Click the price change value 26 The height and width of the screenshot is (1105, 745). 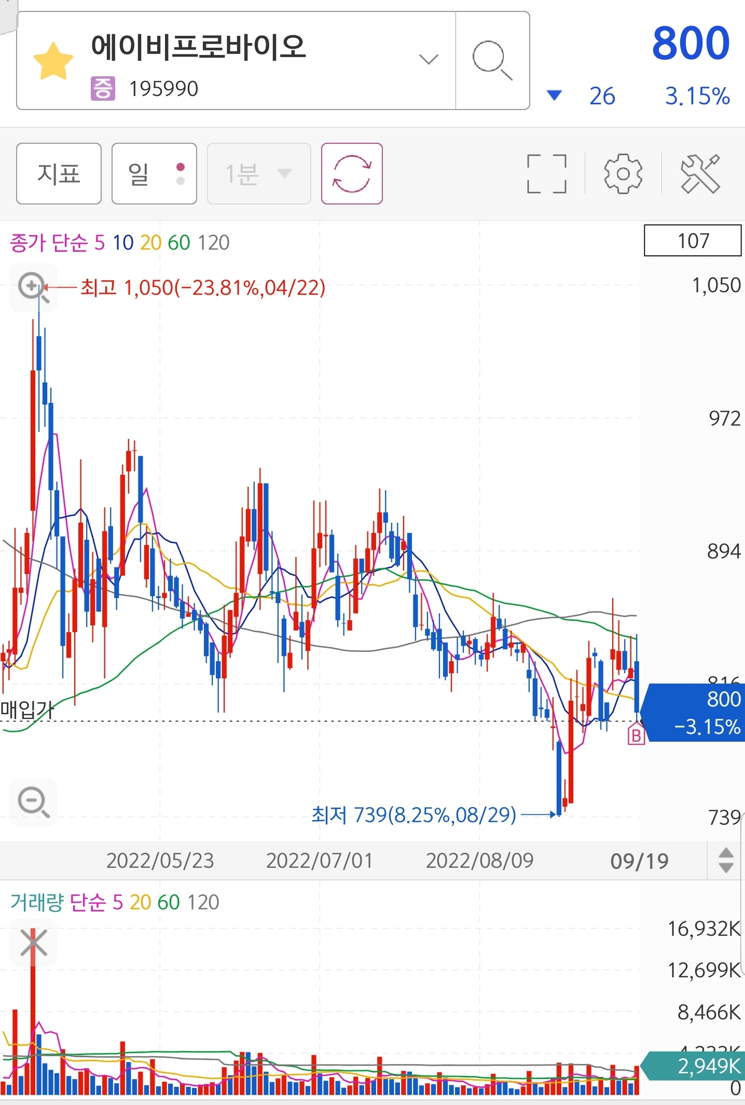tap(602, 96)
